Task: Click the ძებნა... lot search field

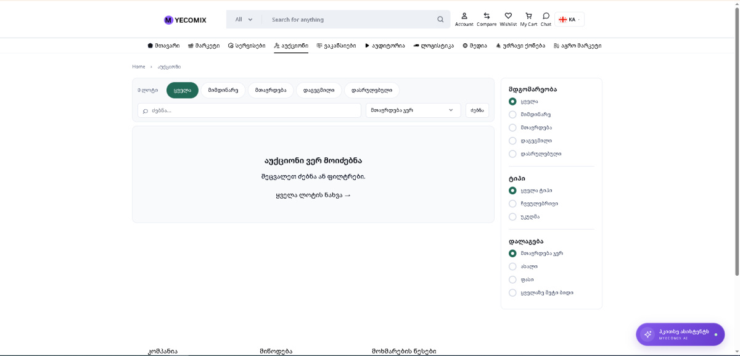Action: (249, 110)
